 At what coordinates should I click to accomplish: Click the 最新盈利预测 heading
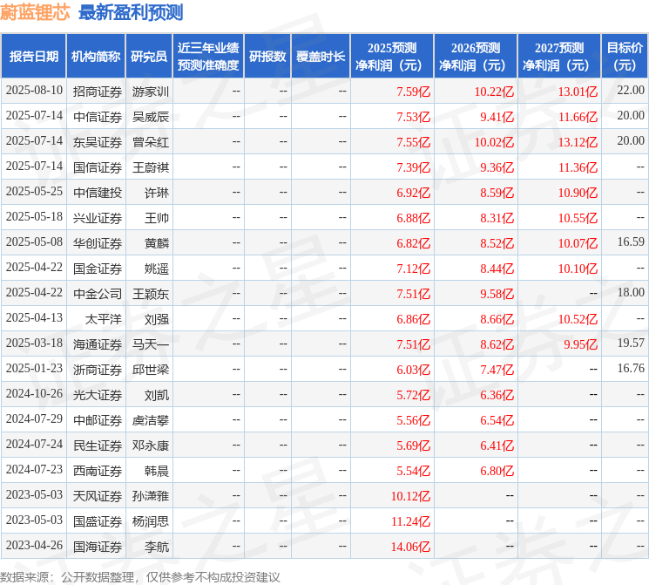point(131,13)
